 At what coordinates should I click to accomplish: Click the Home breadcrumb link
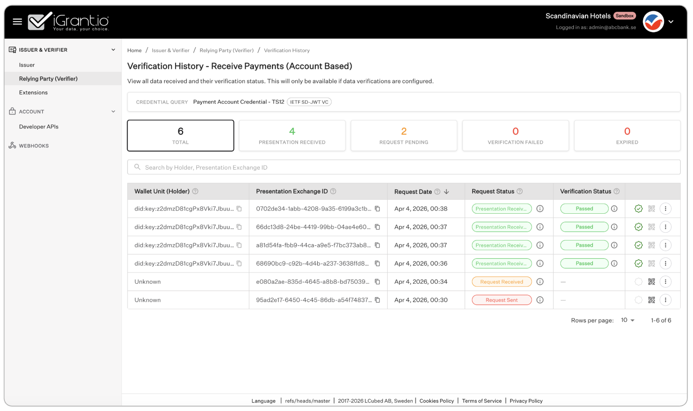[x=134, y=50]
